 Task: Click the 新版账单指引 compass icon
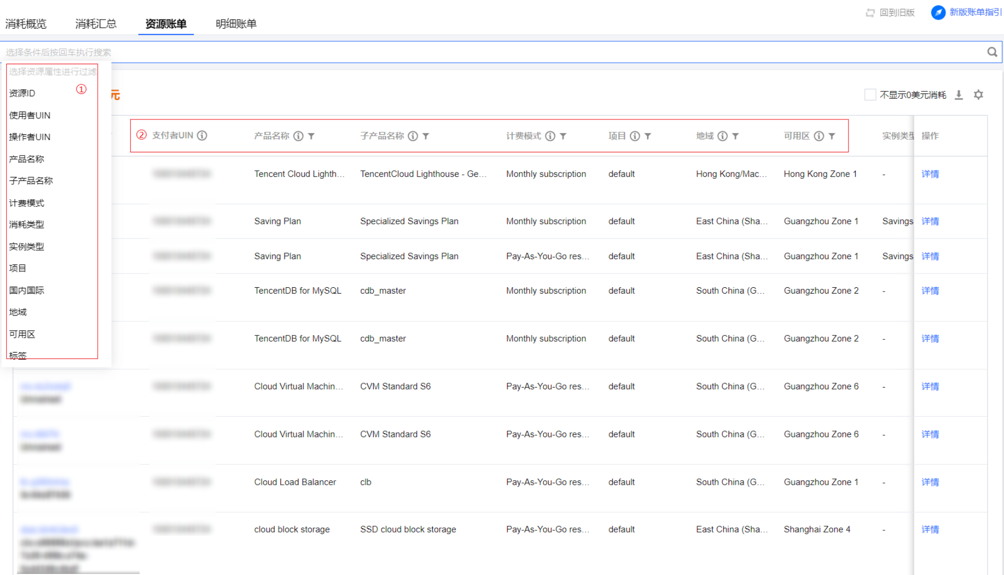pyautogui.click(x=938, y=12)
